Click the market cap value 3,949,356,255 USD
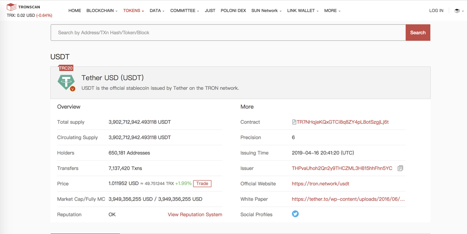Screen dimensions: 467x234 tap(130, 199)
